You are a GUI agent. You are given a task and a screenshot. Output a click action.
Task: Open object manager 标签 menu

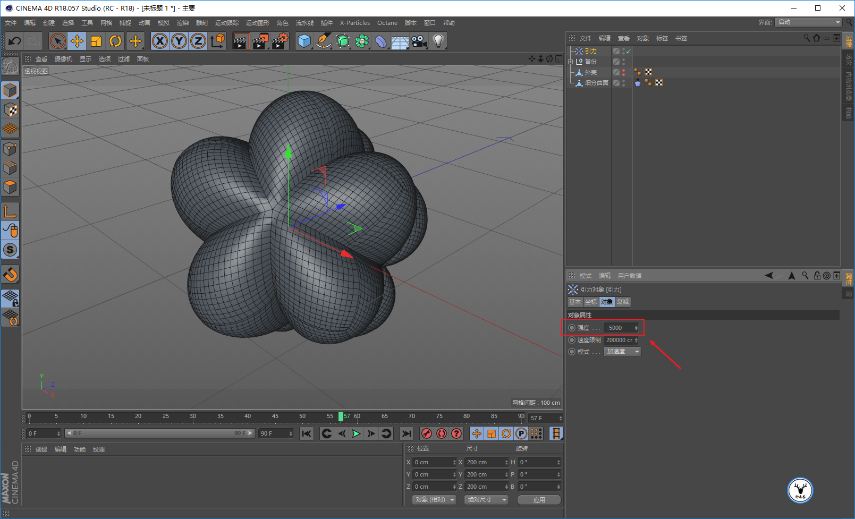662,38
